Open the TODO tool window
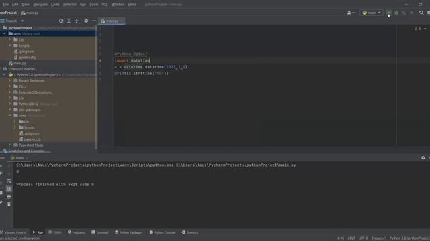The width and height of the screenshot is (430, 241). coord(55,232)
